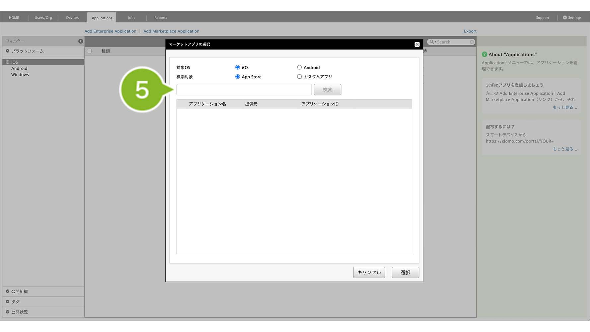Image resolution: width=590 pixels, height=332 pixels.
Task: Select the Android radio button
Action: [299, 67]
